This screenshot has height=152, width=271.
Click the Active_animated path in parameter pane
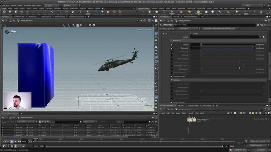pos(184,21)
